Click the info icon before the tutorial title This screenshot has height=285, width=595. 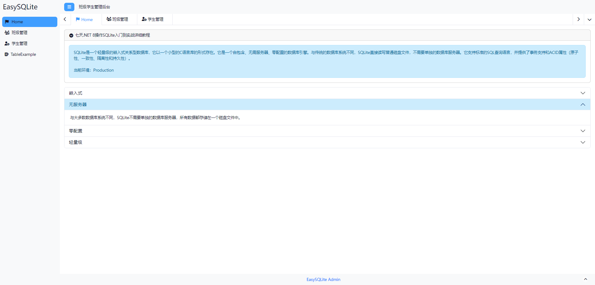click(x=71, y=35)
